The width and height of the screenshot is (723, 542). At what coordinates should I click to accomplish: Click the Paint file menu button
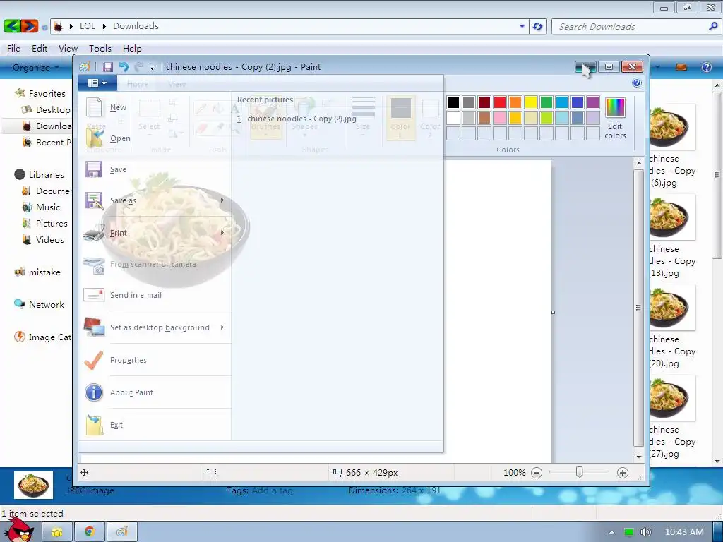pyautogui.click(x=97, y=83)
